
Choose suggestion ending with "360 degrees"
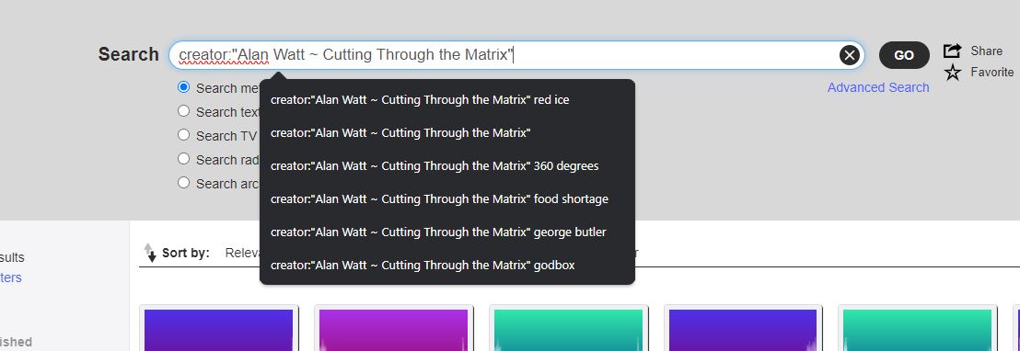pyautogui.click(x=446, y=165)
